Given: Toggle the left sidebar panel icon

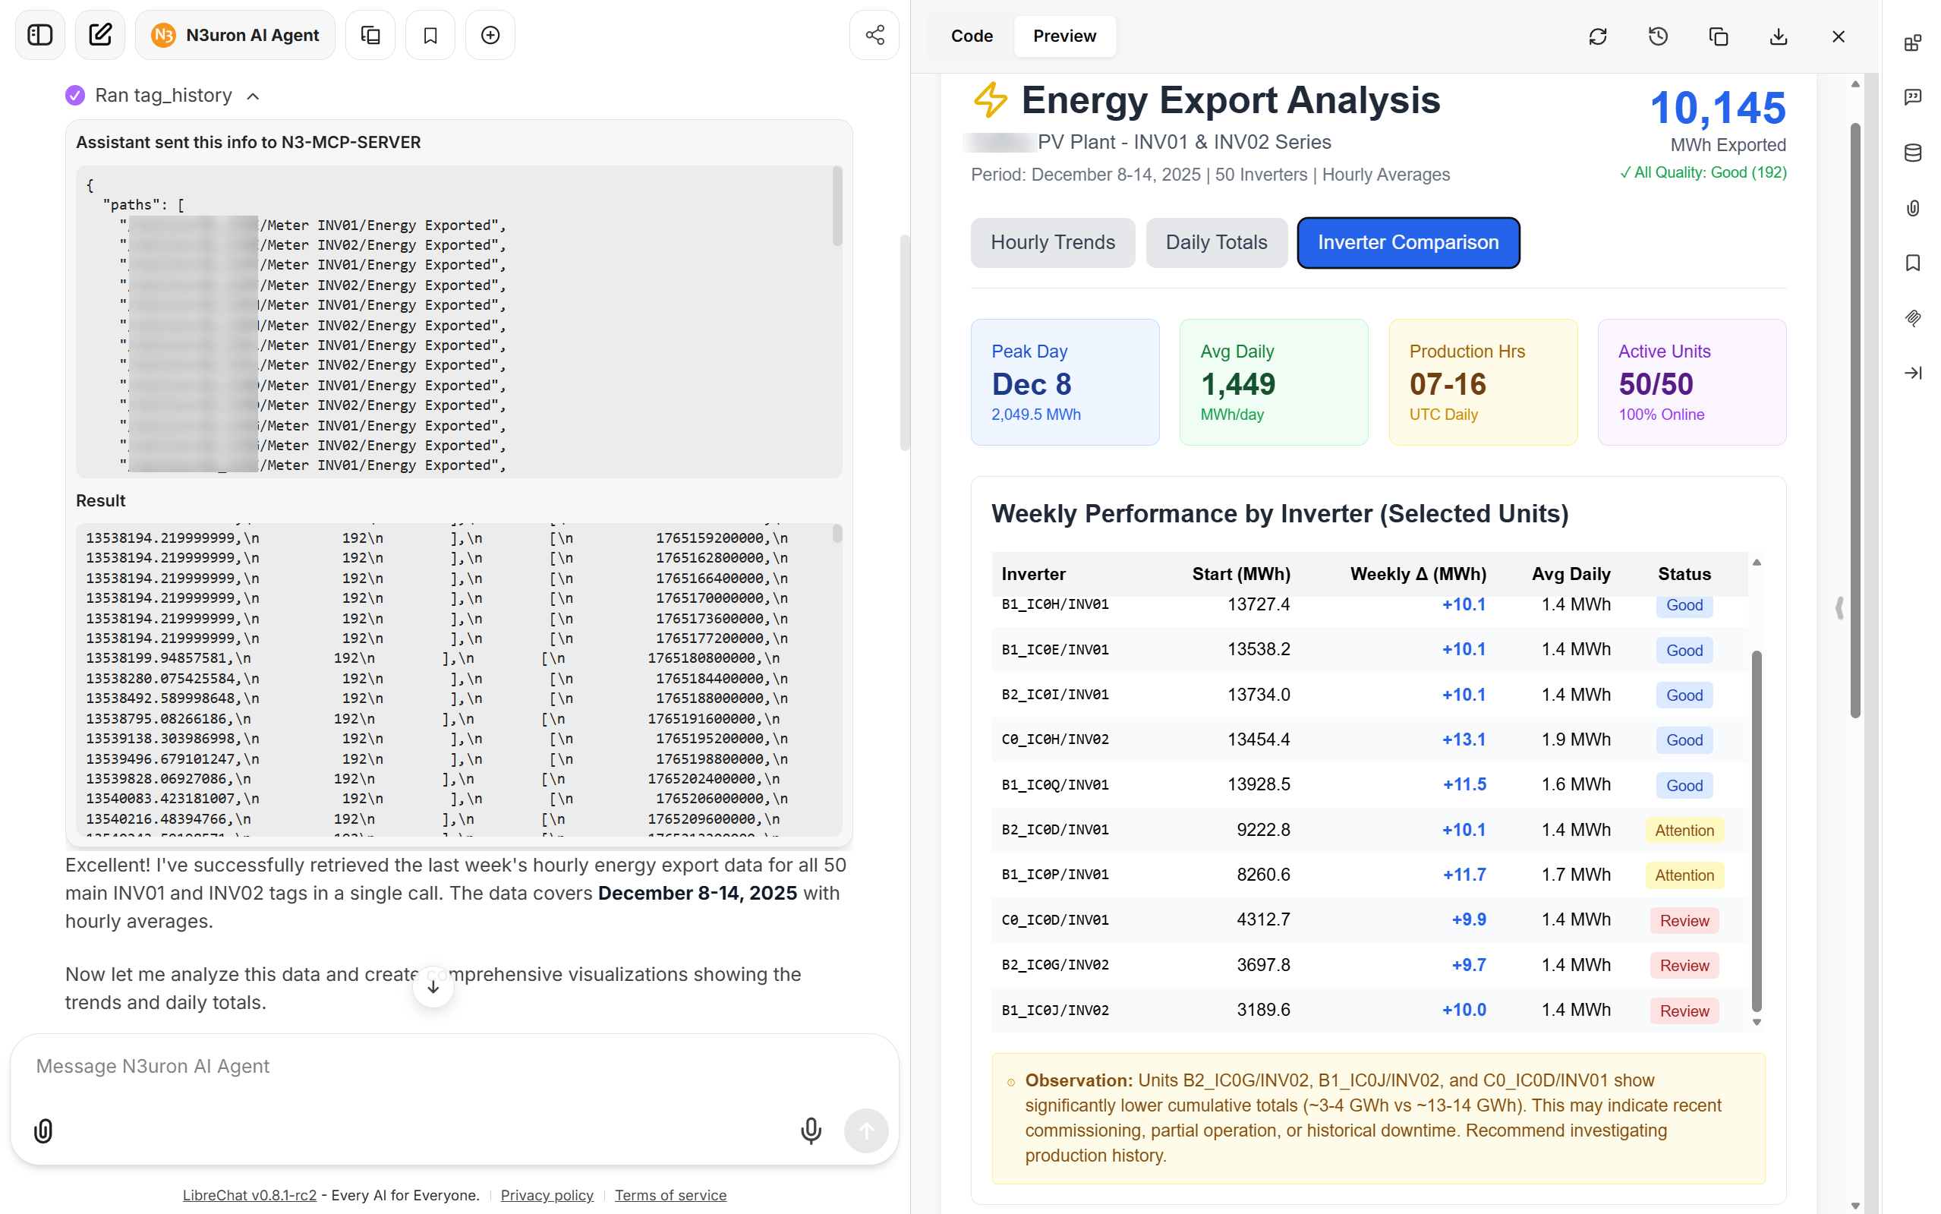Looking at the screenshot, I should click(x=39, y=36).
